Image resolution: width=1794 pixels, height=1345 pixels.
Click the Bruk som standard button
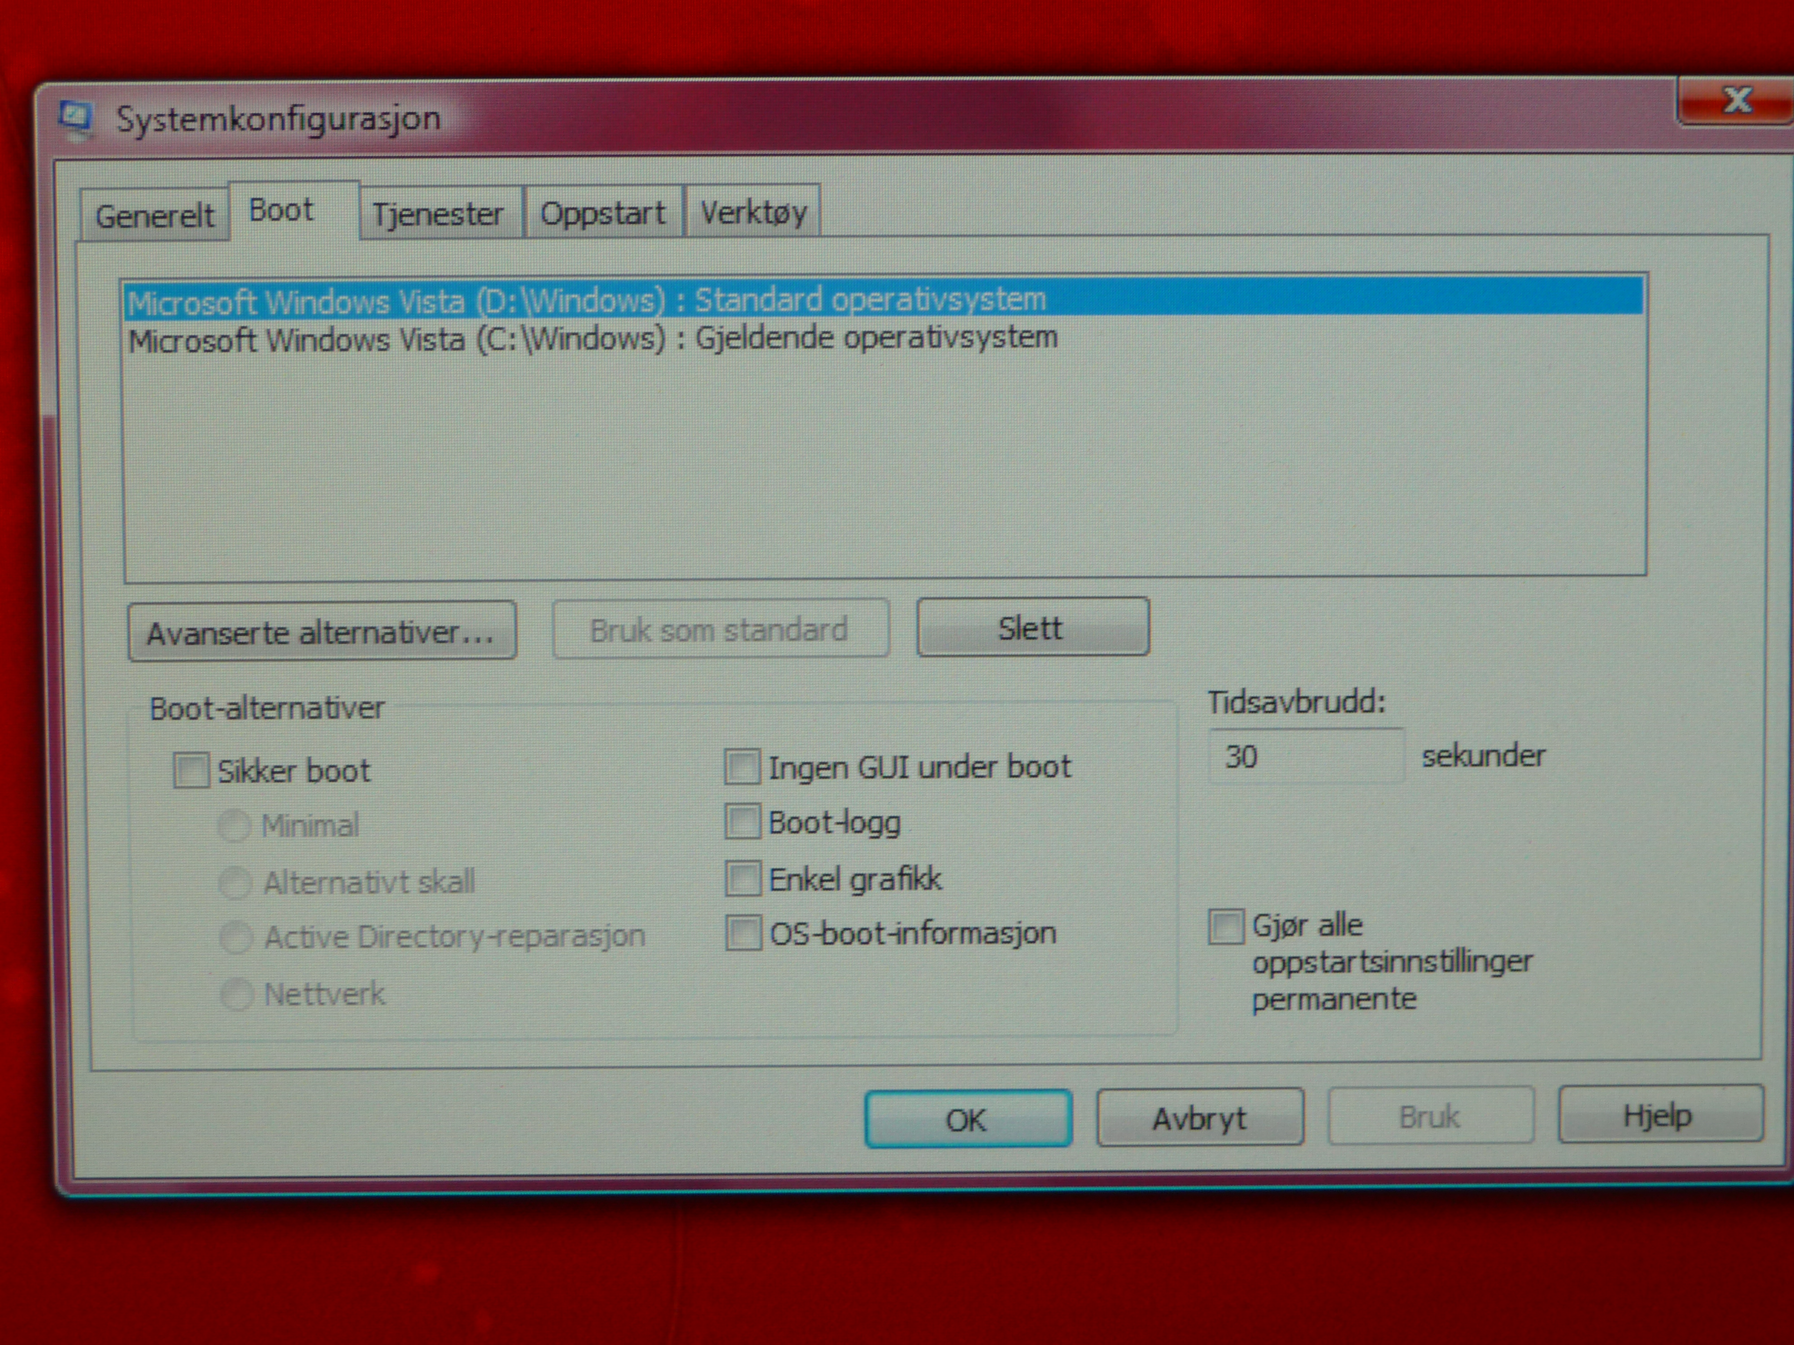[720, 629]
